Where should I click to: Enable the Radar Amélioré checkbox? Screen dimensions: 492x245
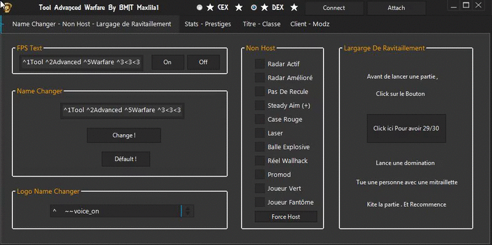[x=260, y=78]
